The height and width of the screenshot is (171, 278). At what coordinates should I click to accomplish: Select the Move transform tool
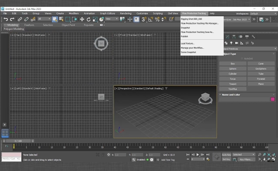click(81, 19)
